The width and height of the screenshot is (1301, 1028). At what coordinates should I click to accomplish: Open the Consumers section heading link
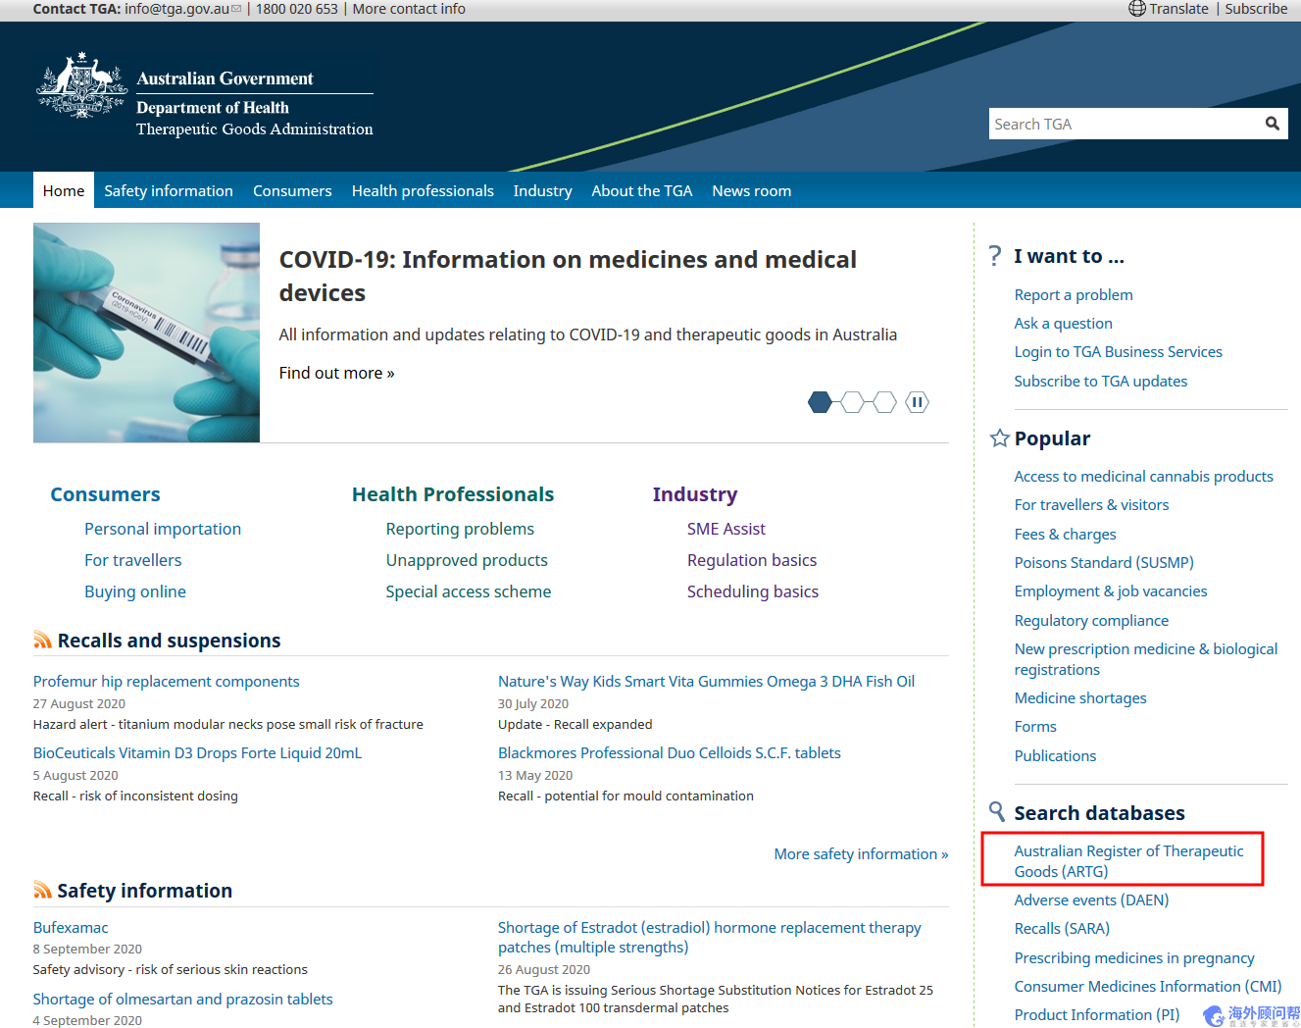pos(105,494)
